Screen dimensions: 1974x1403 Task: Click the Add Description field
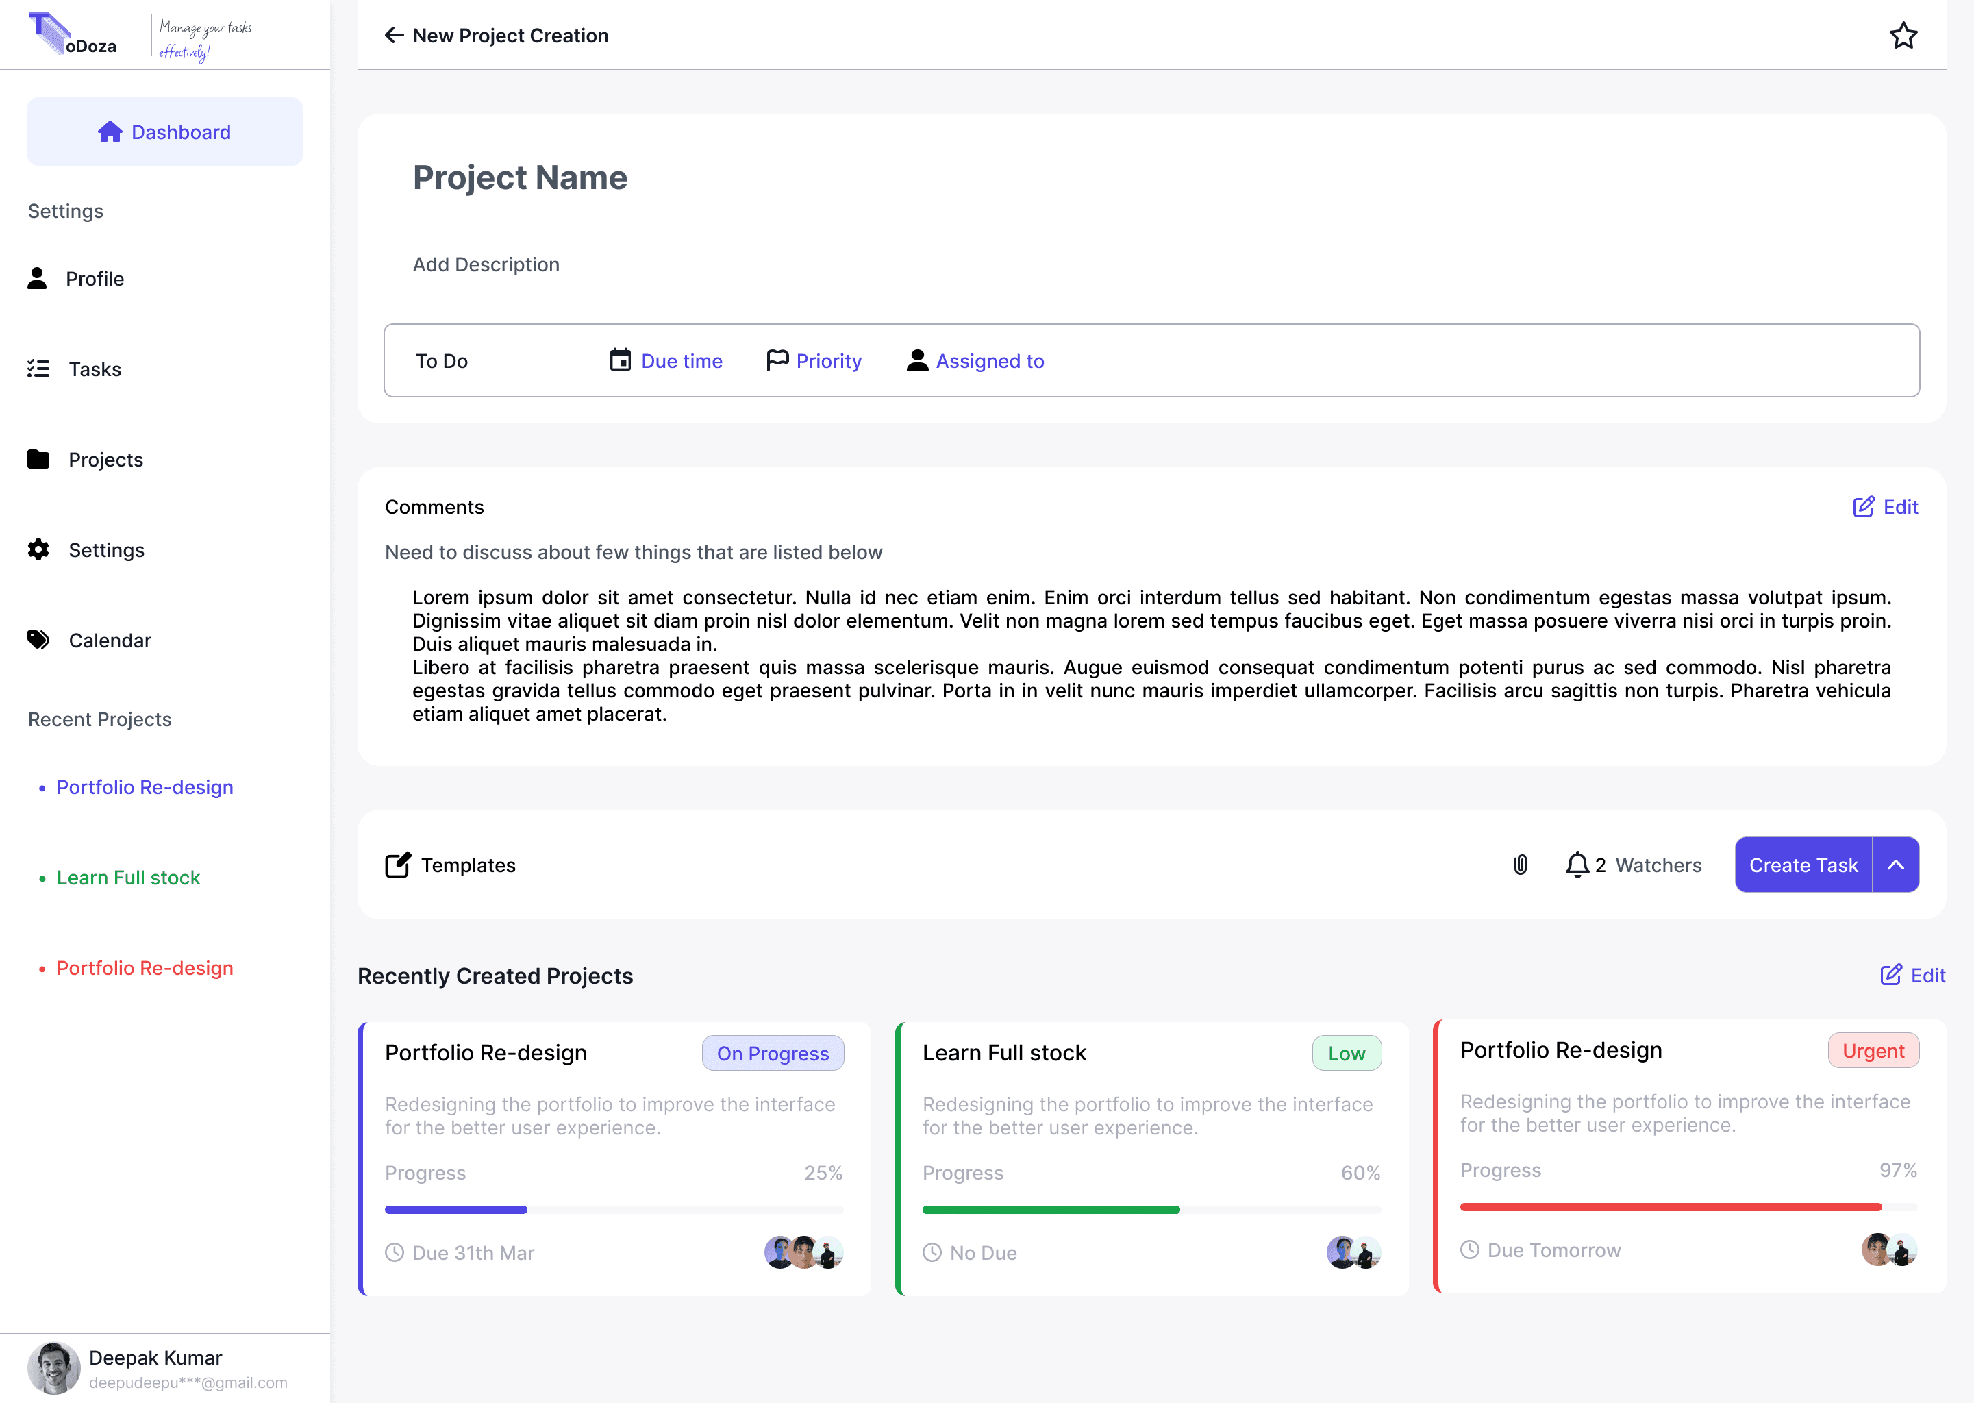point(486,264)
